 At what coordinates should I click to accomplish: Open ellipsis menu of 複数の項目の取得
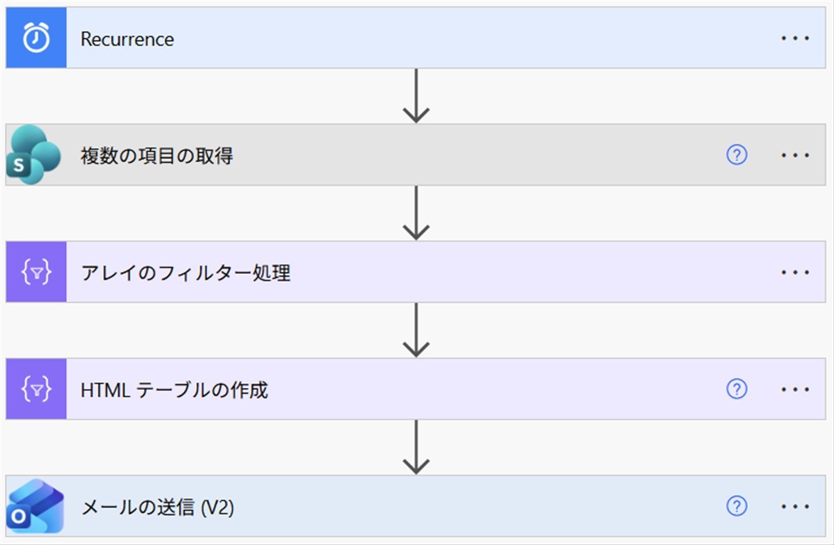tap(795, 155)
